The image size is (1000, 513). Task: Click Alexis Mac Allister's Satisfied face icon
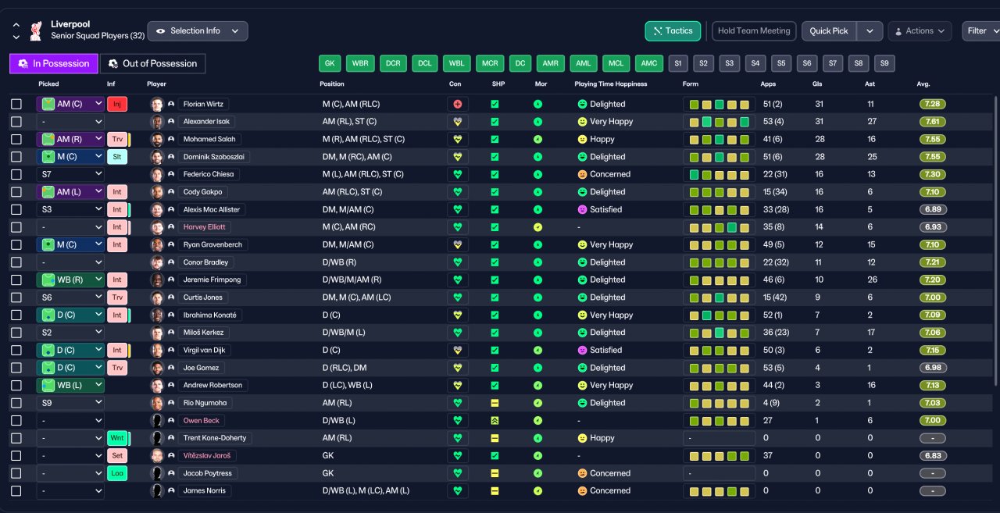582,209
